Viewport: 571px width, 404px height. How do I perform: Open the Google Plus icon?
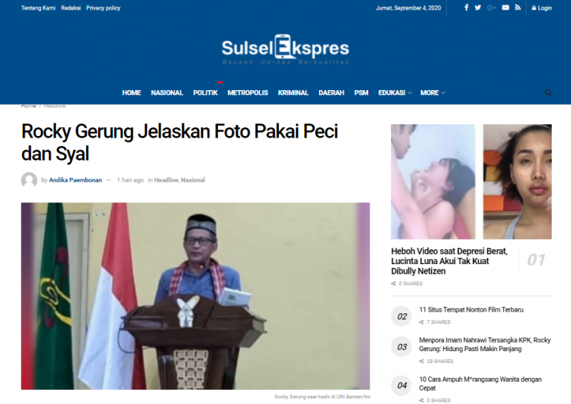(x=491, y=7)
